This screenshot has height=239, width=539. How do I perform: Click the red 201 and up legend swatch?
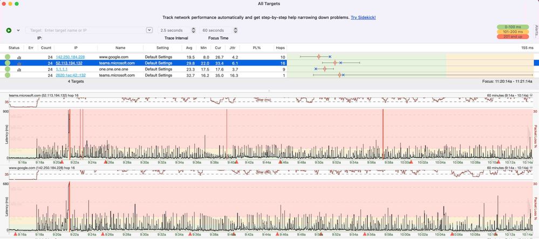tap(513, 37)
